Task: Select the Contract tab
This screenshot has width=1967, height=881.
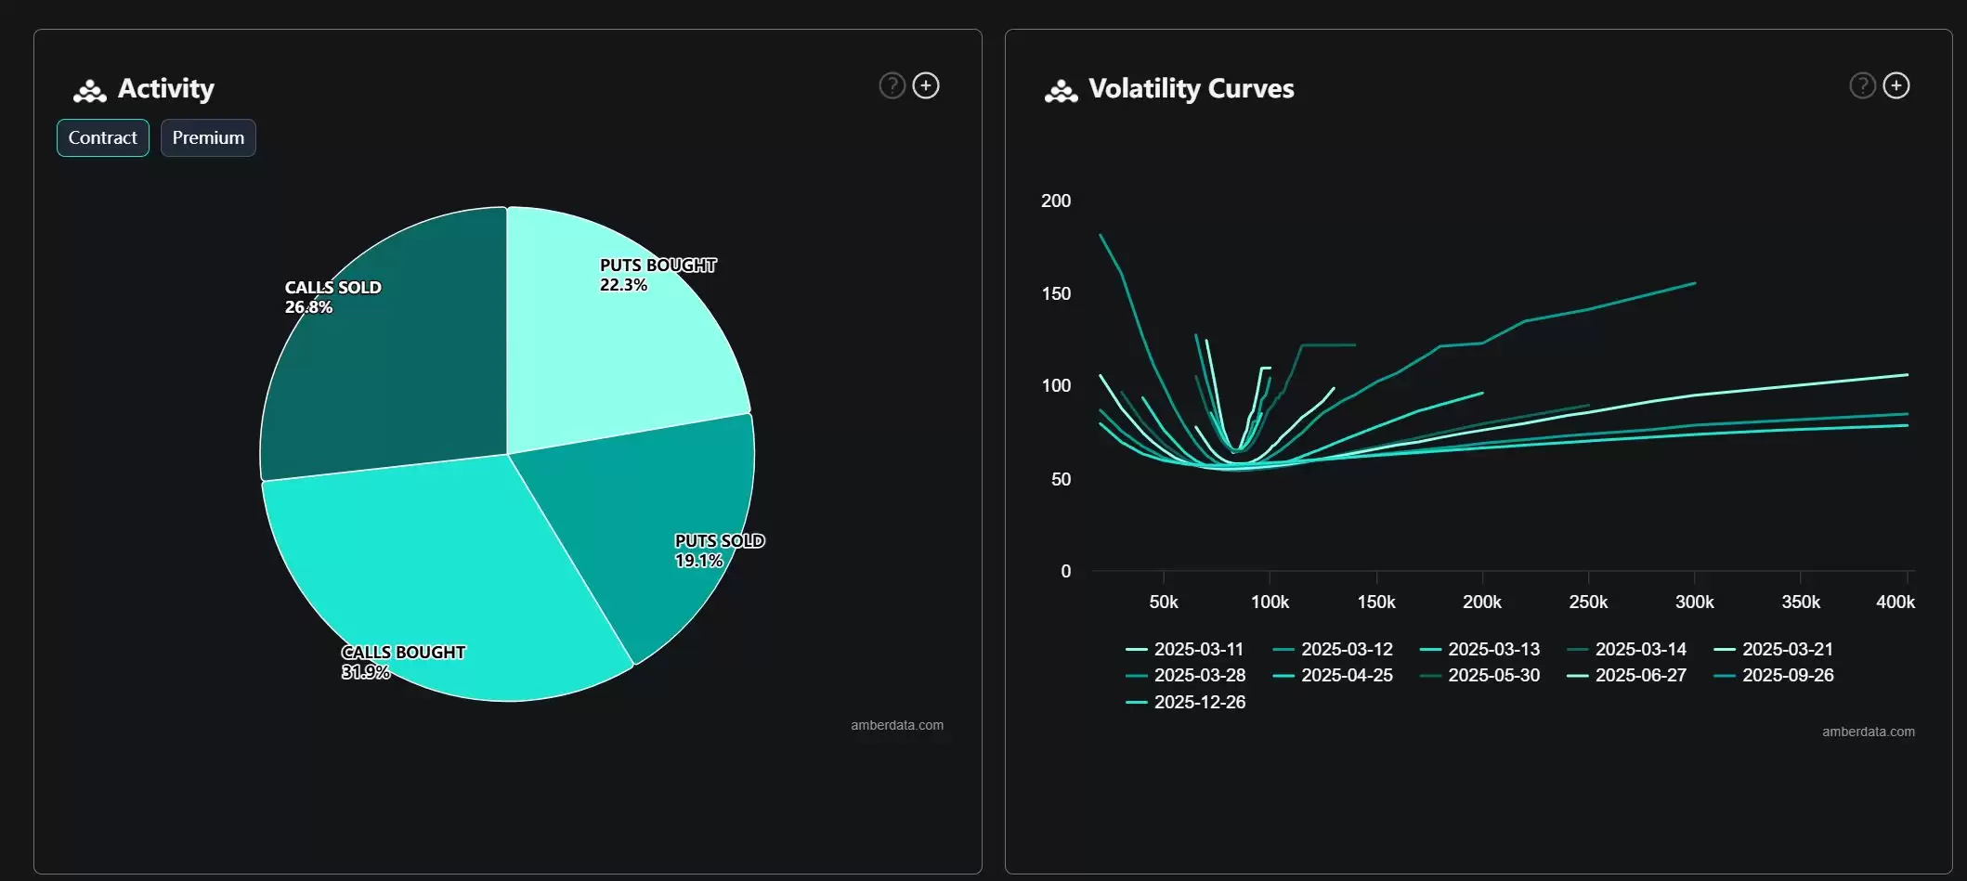Action: 103,137
